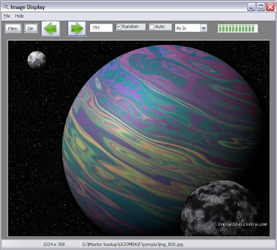
Task: Minimize the Image Display window
Action: (x=251, y=7)
